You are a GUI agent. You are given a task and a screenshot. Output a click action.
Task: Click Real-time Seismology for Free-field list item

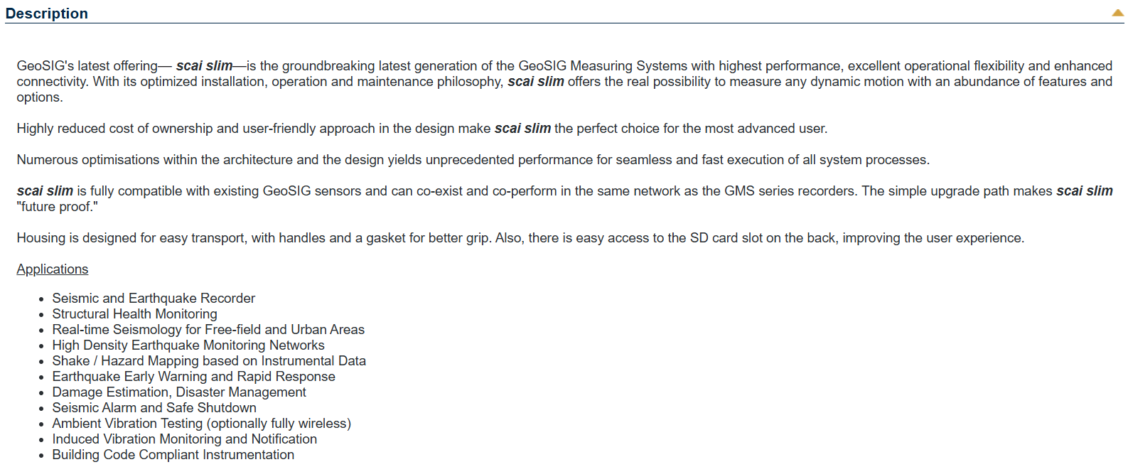pos(208,330)
